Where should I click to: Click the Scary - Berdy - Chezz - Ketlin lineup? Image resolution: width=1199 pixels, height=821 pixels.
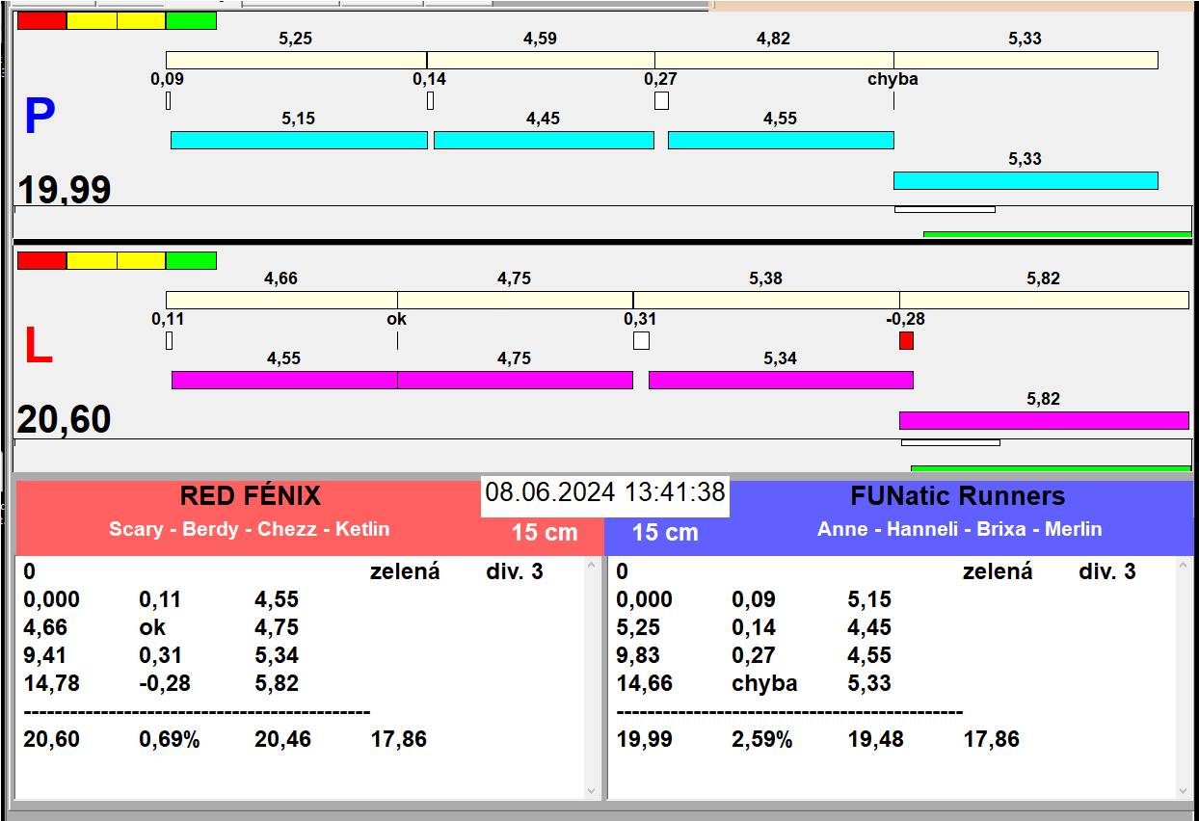pyautogui.click(x=249, y=529)
